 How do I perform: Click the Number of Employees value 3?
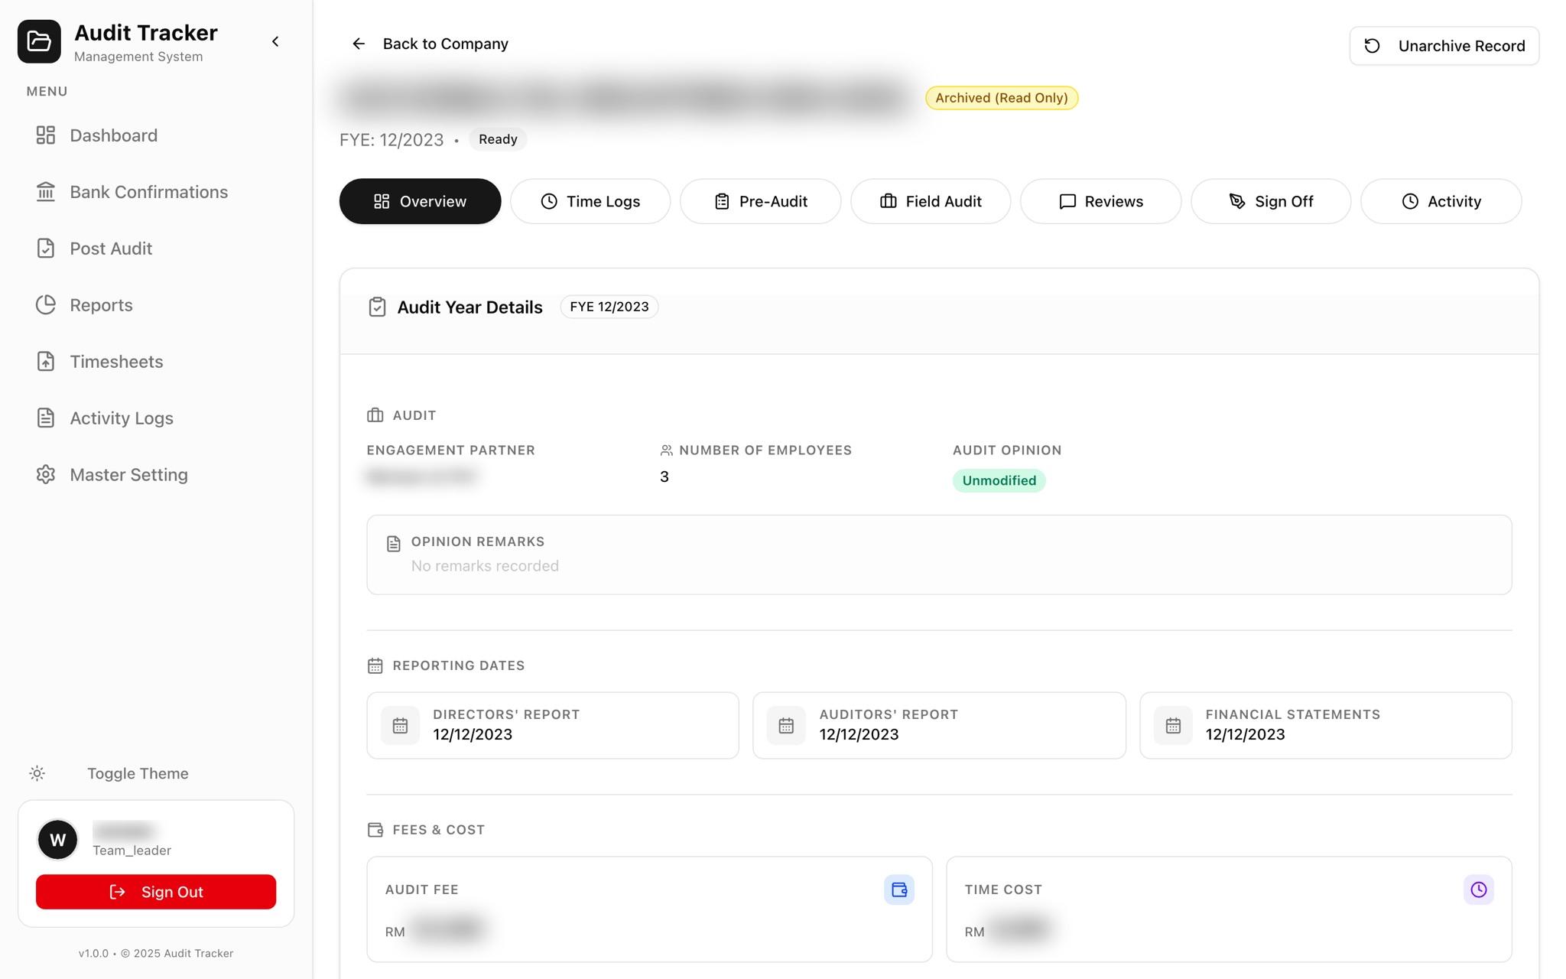[664, 476]
